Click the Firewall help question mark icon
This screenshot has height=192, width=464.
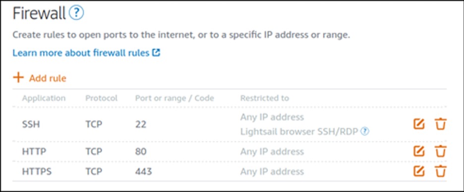[76, 13]
